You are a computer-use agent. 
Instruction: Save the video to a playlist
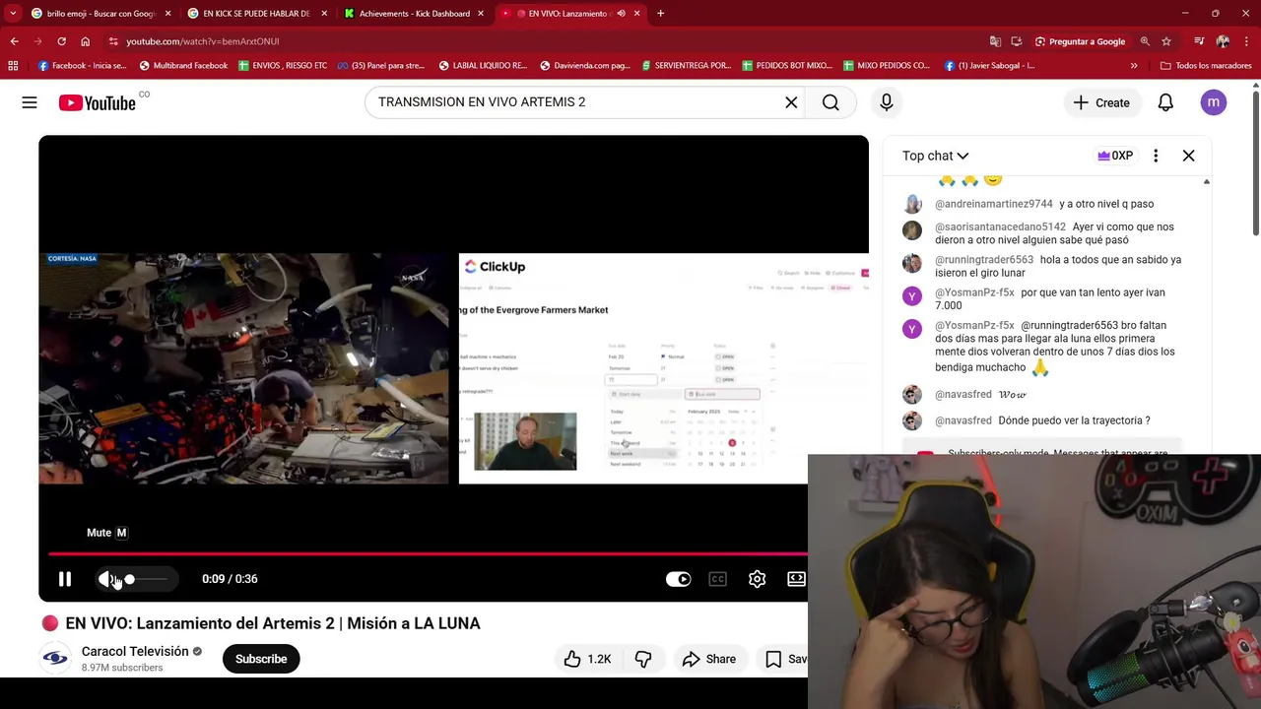click(784, 659)
